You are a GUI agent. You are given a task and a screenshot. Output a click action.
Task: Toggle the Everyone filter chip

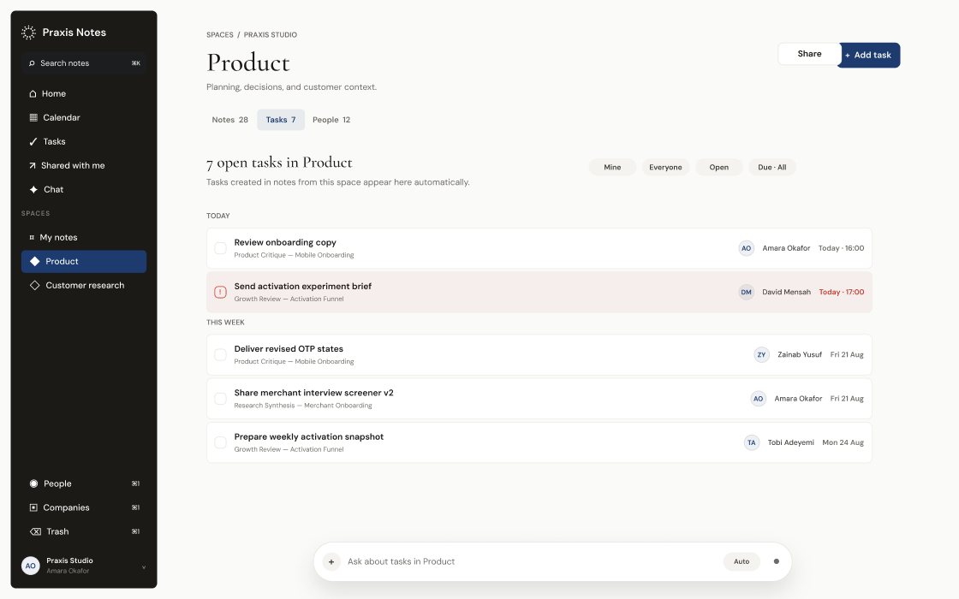click(665, 168)
